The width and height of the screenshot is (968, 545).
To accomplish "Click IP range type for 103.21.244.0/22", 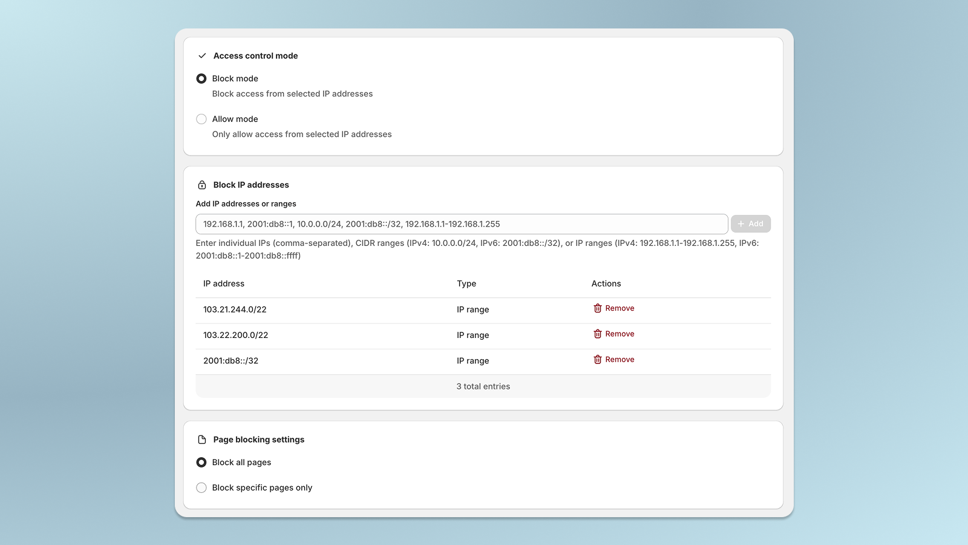I will pyautogui.click(x=473, y=309).
